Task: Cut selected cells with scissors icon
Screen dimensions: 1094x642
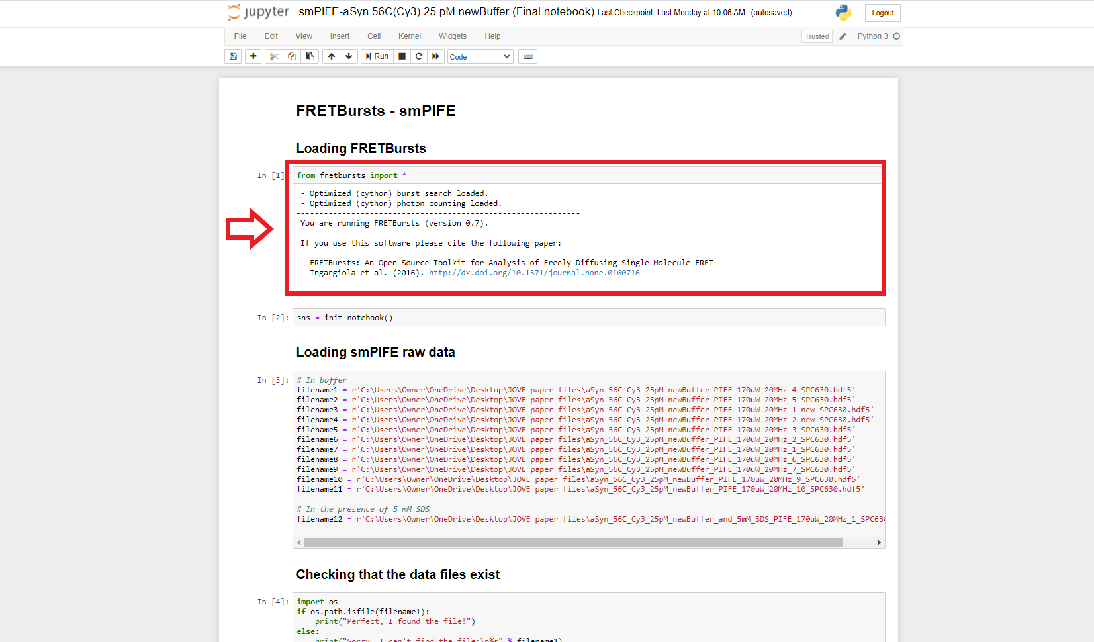Action: tap(274, 56)
